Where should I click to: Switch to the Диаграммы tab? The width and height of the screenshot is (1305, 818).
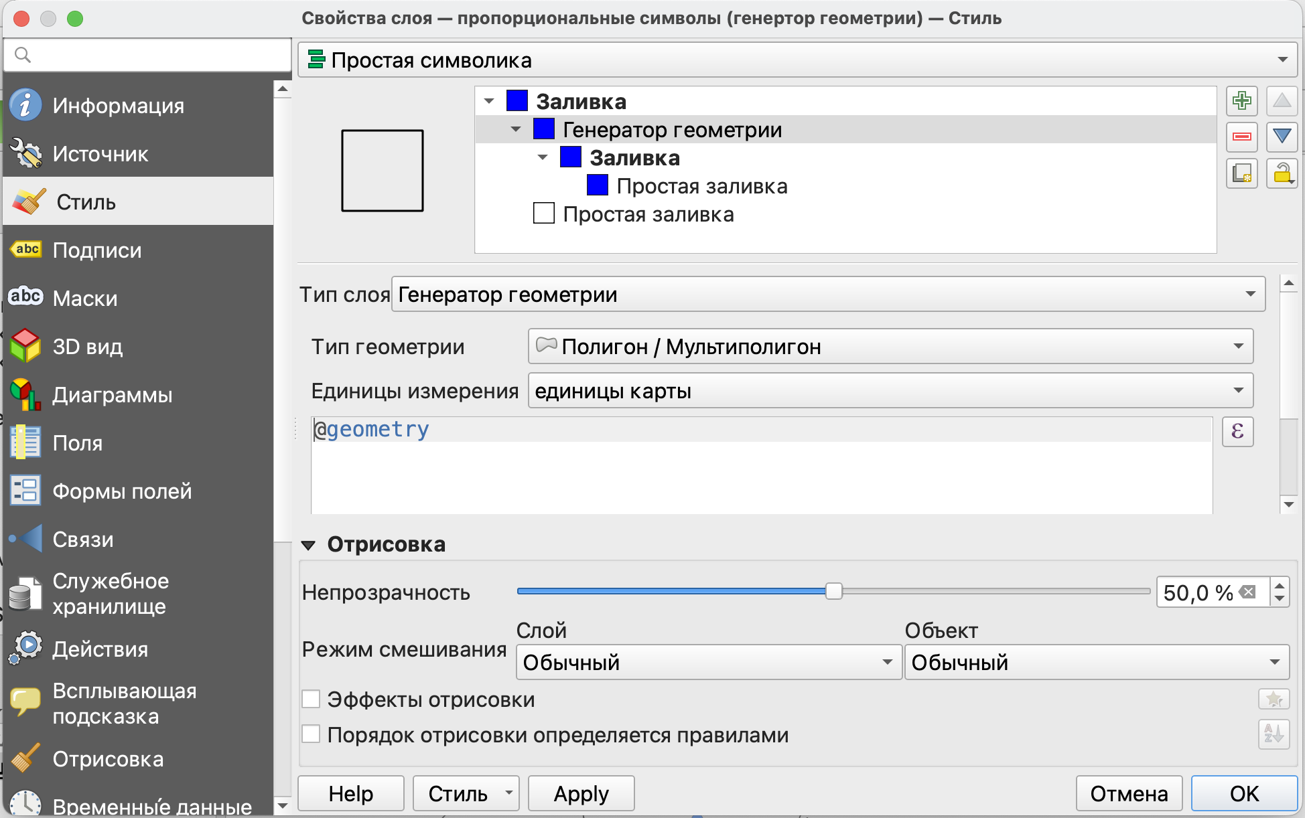click(x=112, y=395)
